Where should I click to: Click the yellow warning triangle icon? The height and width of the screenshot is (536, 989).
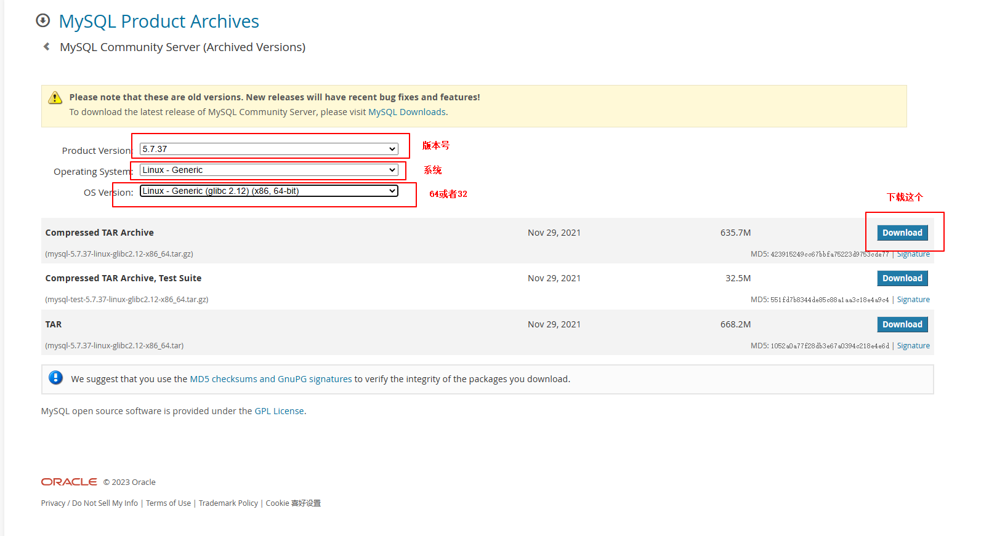tap(55, 97)
